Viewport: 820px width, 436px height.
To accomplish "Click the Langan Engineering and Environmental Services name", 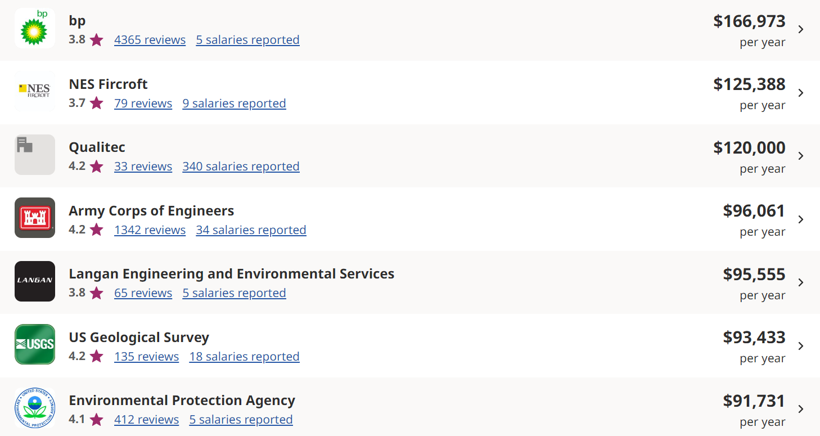I will [x=231, y=274].
